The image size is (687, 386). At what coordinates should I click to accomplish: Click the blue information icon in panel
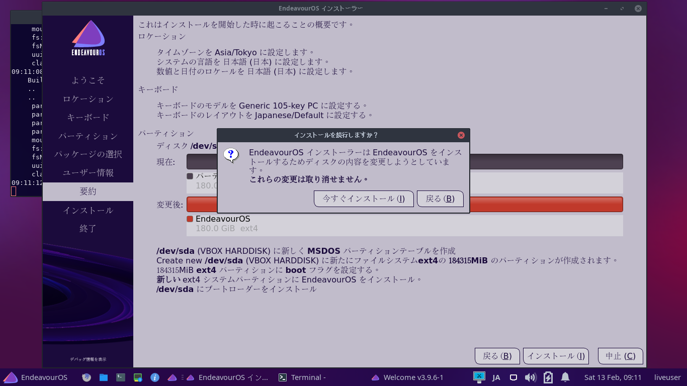(155, 377)
